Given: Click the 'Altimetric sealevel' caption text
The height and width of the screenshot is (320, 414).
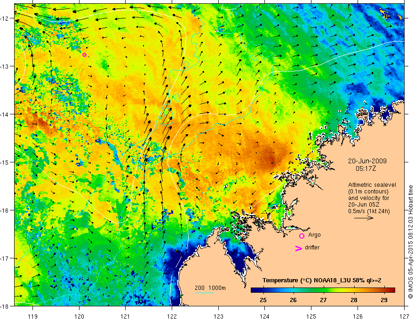Looking at the screenshot, I should pos(372,185).
